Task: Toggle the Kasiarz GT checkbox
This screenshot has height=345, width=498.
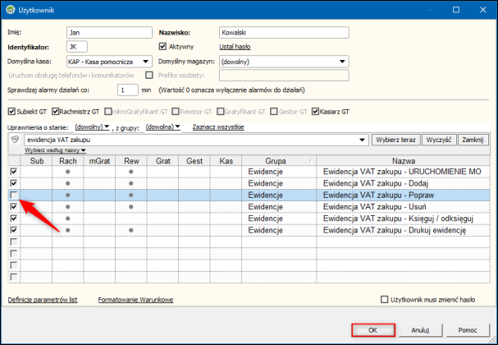Action: tap(315, 111)
